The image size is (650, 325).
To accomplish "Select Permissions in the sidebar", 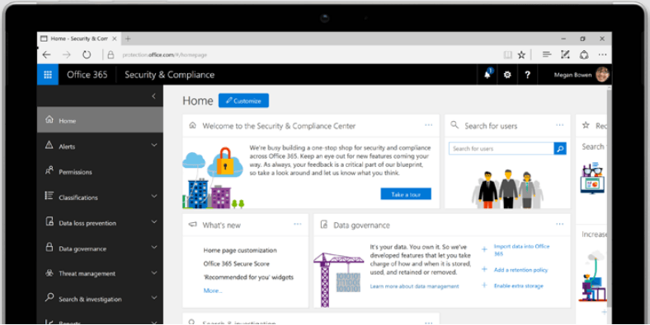I will (x=100, y=171).
